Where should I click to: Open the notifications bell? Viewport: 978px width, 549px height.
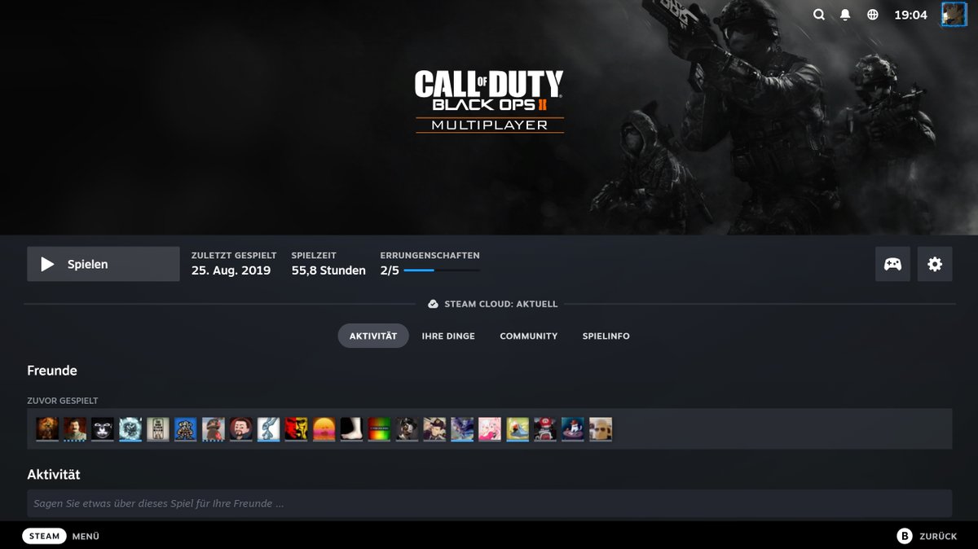pos(845,15)
